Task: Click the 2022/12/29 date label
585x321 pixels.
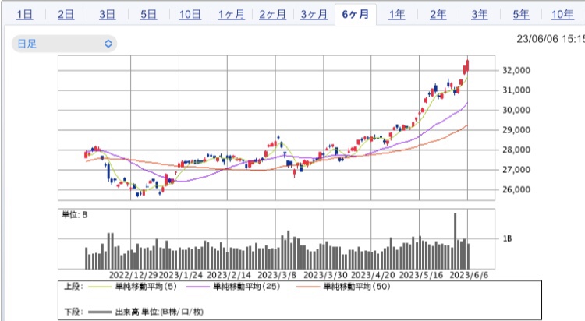Action: [133, 275]
